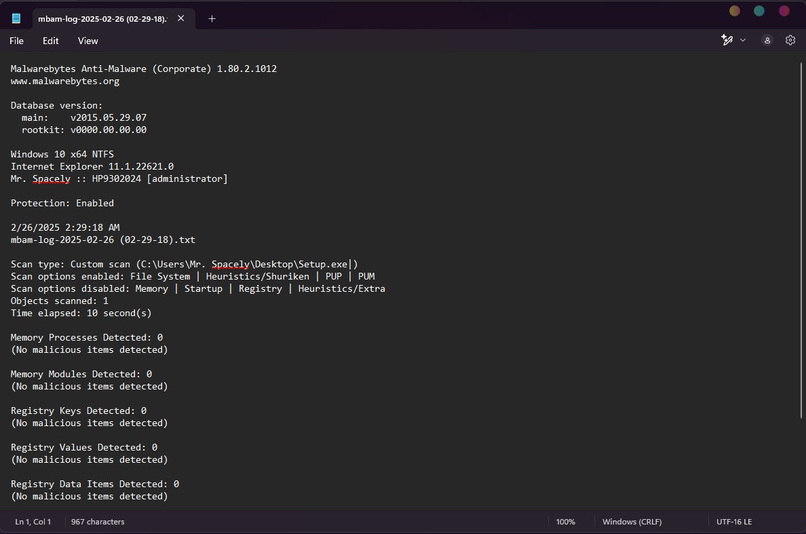Add a new tab with plus button
The width and height of the screenshot is (806, 534).
tap(212, 18)
